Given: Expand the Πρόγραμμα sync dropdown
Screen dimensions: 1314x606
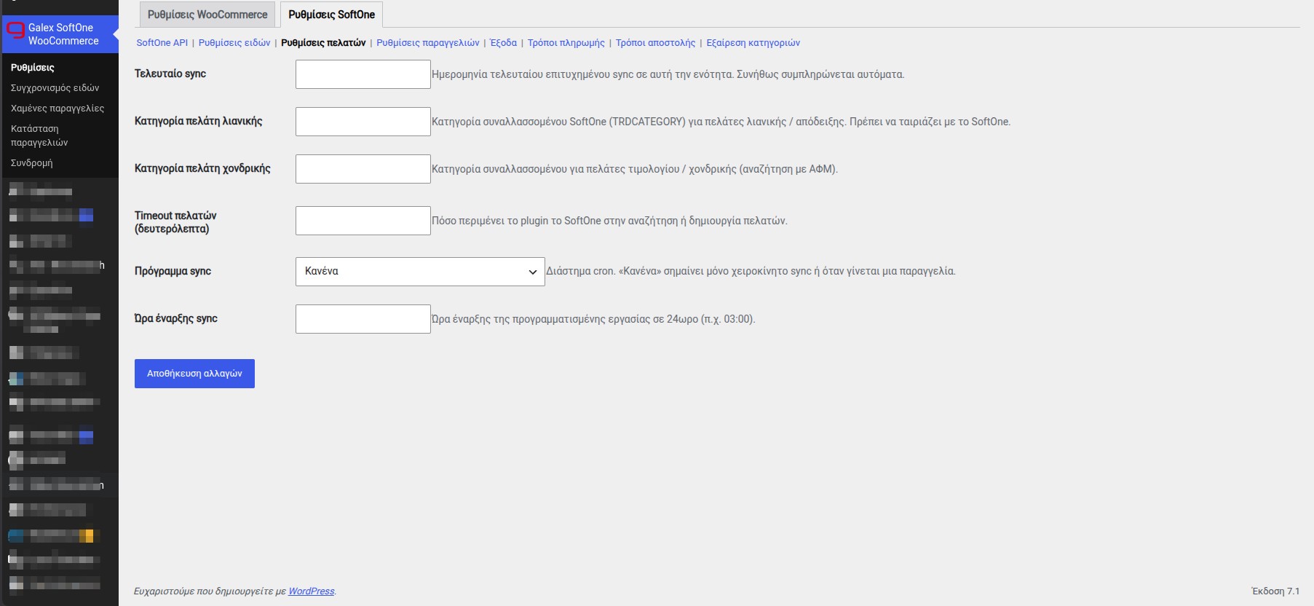Looking at the screenshot, I should [x=420, y=272].
